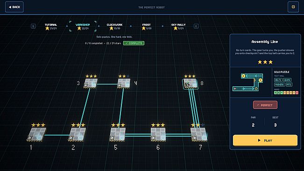Viewport: 304px width, 171px height.
Task: Click the Pits tag
Action: tap(289, 85)
